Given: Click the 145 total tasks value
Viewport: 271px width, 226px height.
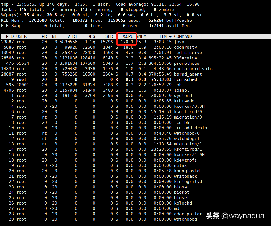Looking at the screenshot, I should point(23,10).
